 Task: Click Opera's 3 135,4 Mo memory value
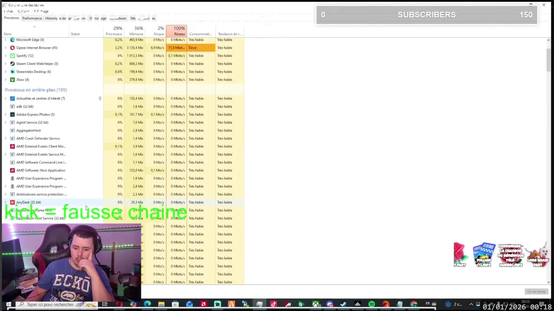click(x=135, y=48)
